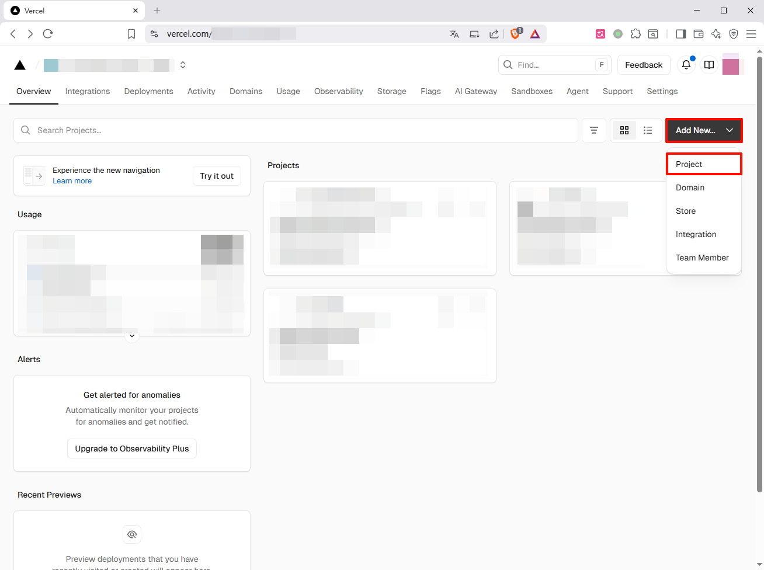
Task: Click the vertical page scrollbar
Action: [x=759, y=274]
